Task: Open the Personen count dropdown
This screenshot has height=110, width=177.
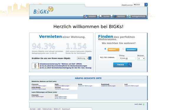Action: [141, 58]
